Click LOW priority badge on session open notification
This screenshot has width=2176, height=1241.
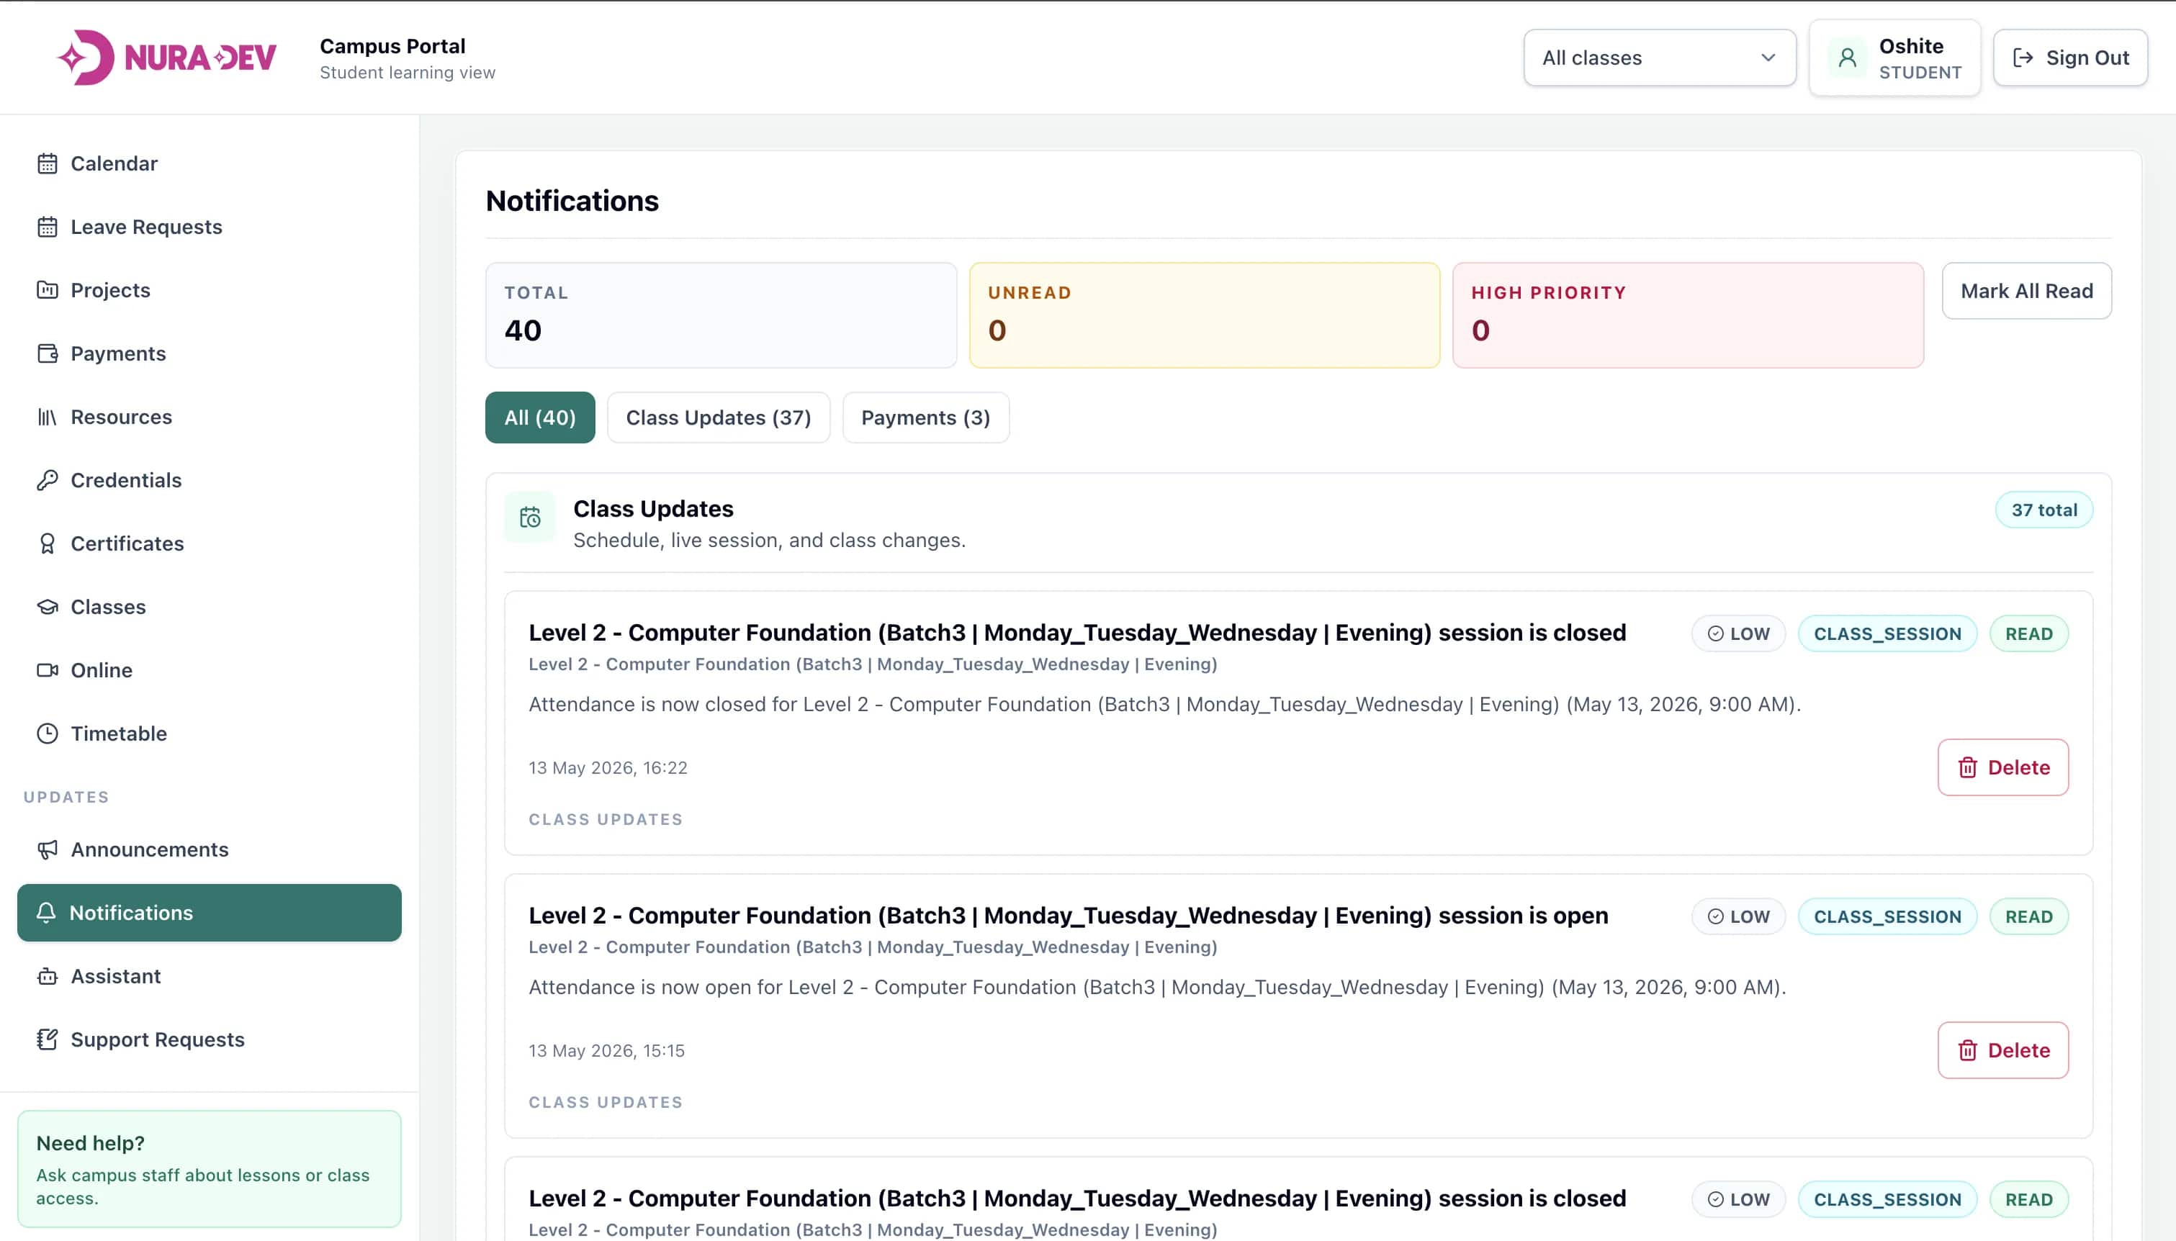(1738, 916)
